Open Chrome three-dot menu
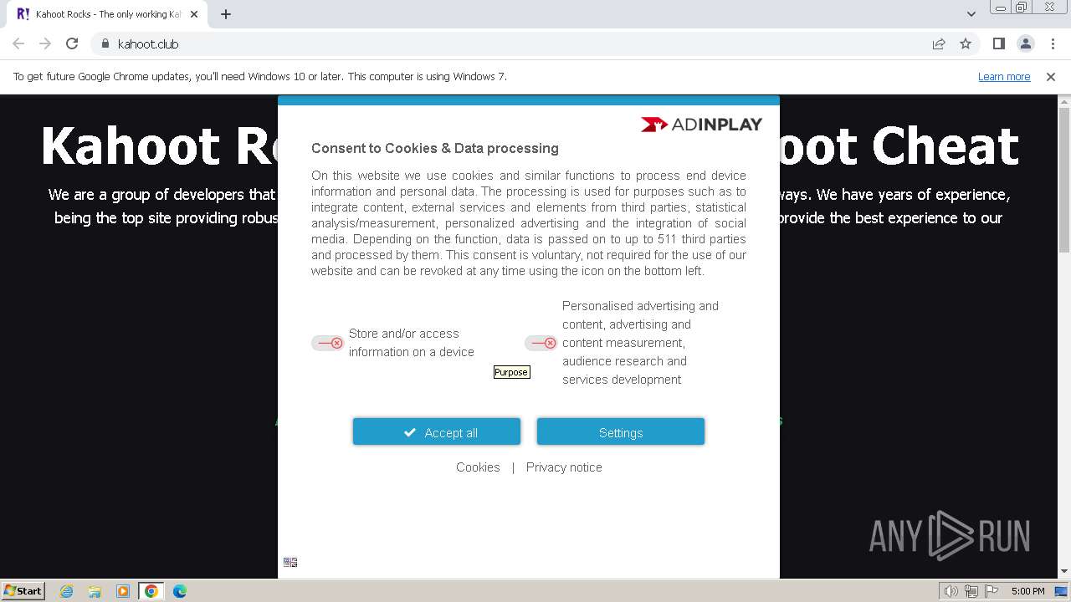Image resolution: width=1071 pixels, height=602 pixels. click(x=1052, y=43)
